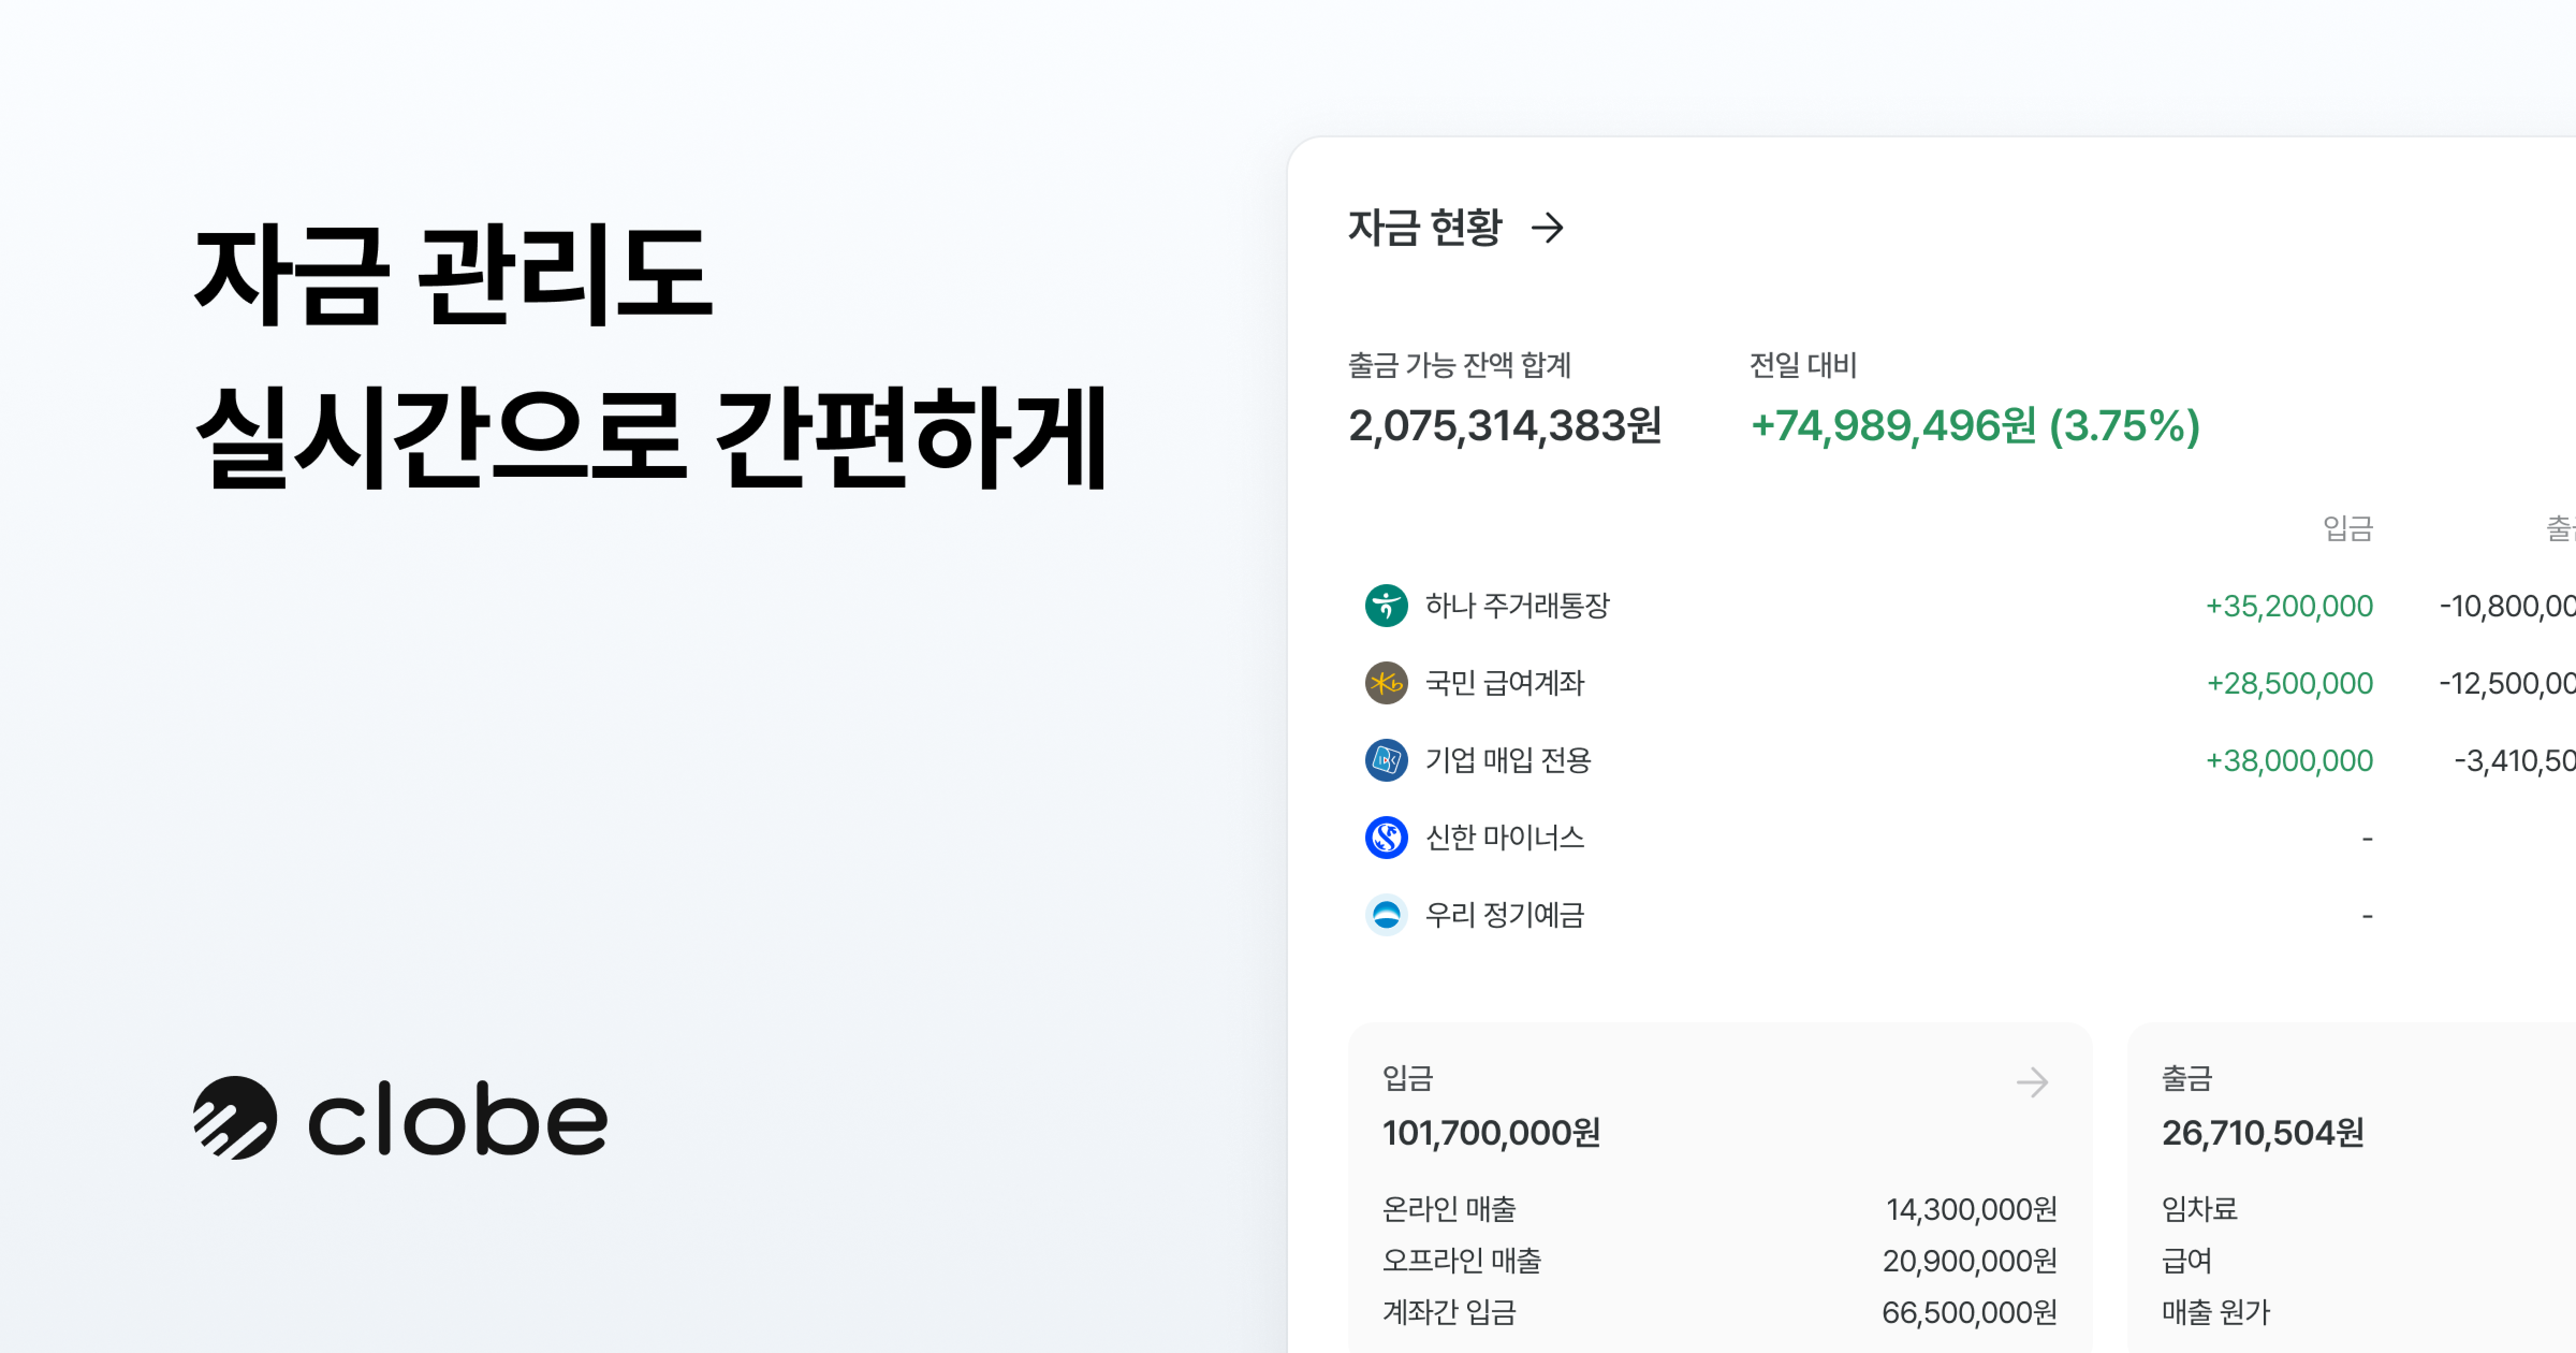
Task: Click the 출금 가능 잔액 합계 label
Action: 1459,364
